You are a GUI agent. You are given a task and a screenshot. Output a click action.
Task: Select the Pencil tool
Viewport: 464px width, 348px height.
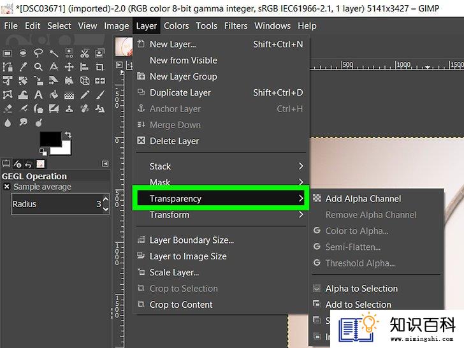pyautogui.click(x=84, y=95)
